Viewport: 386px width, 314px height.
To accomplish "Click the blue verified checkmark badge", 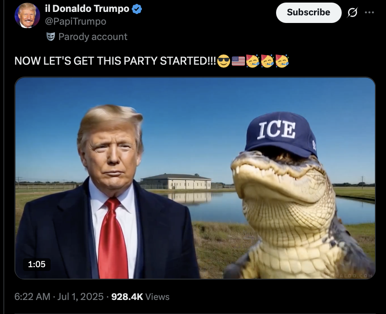I will (137, 9).
